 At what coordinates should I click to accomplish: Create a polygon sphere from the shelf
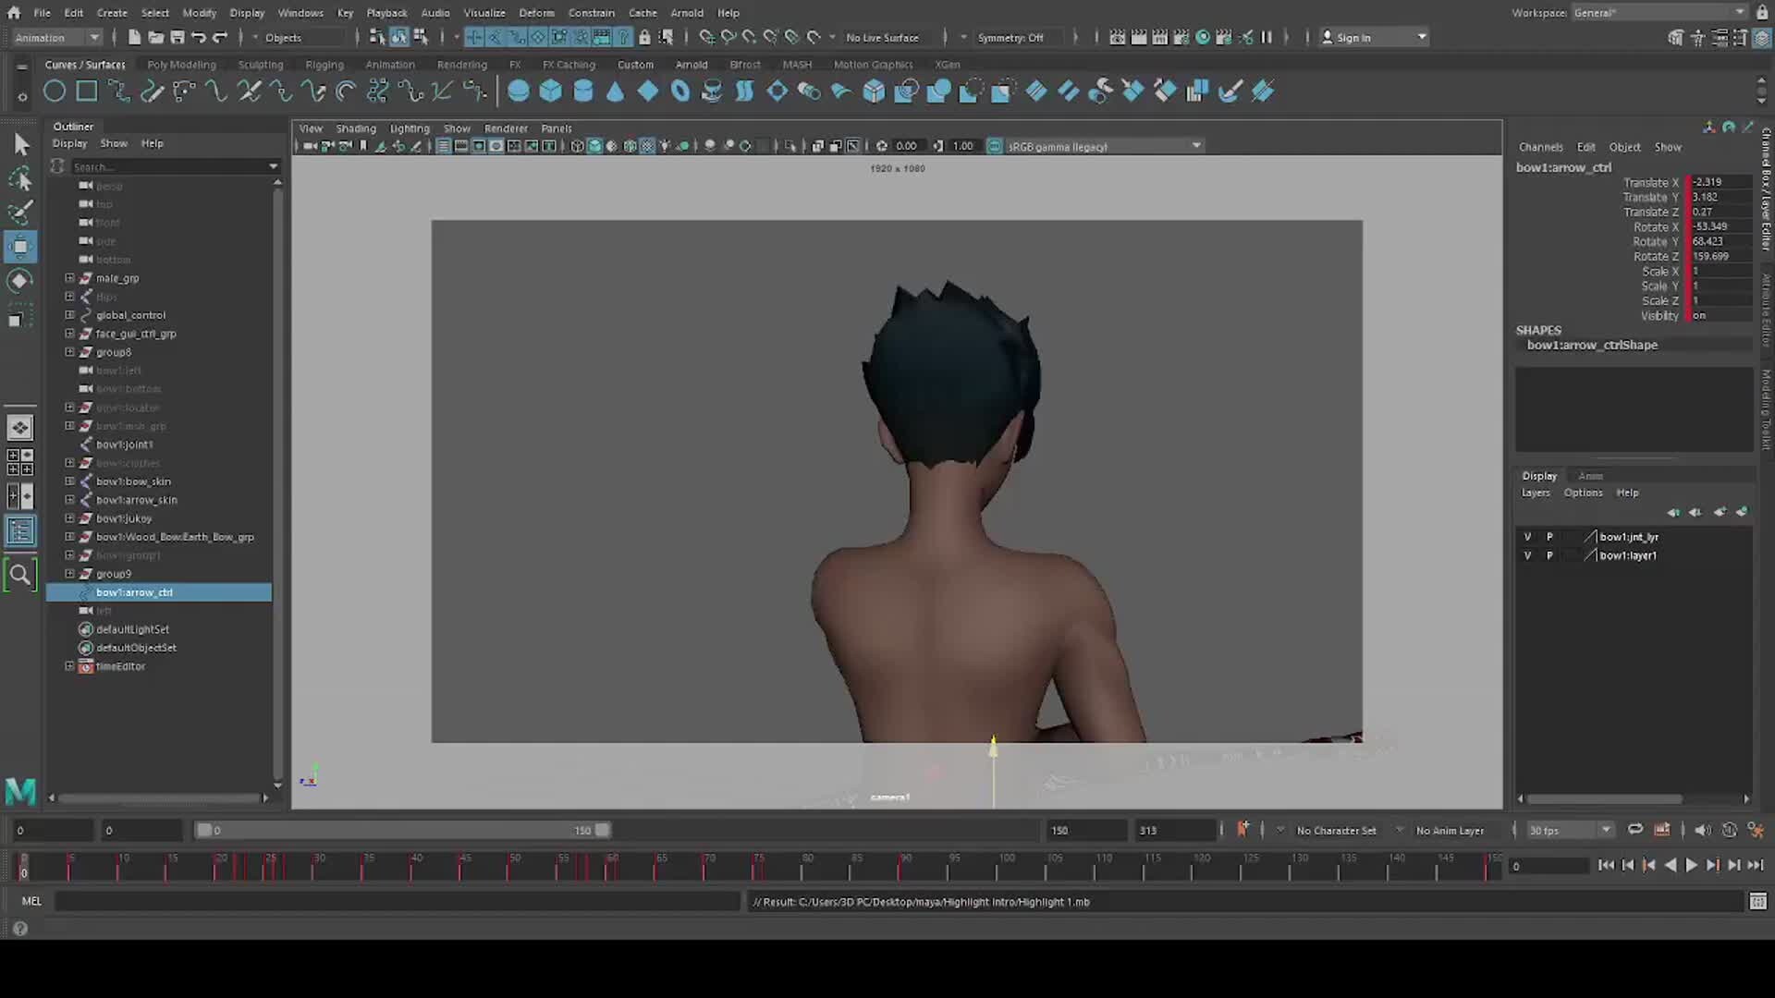click(x=518, y=90)
